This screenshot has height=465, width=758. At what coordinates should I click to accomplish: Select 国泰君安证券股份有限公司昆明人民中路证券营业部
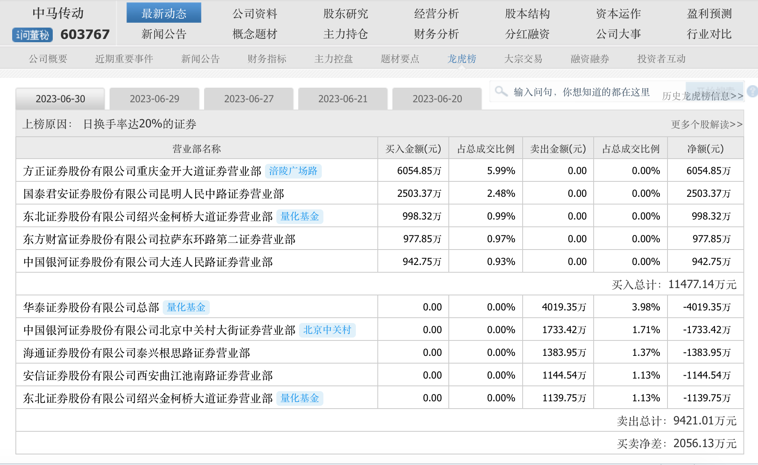153,194
